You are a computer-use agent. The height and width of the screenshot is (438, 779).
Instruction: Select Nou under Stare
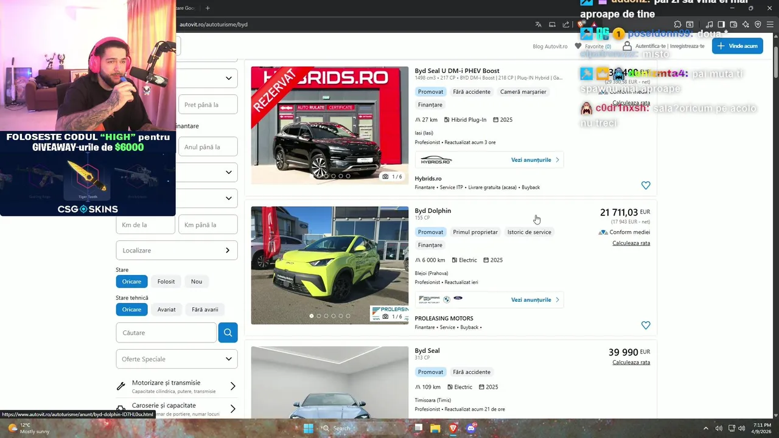click(197, 282)
